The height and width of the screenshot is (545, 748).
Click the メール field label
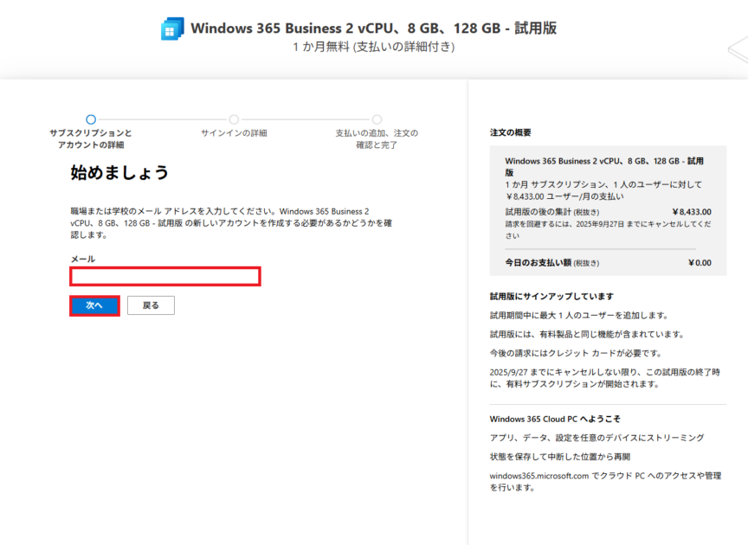tap(83, 259)
